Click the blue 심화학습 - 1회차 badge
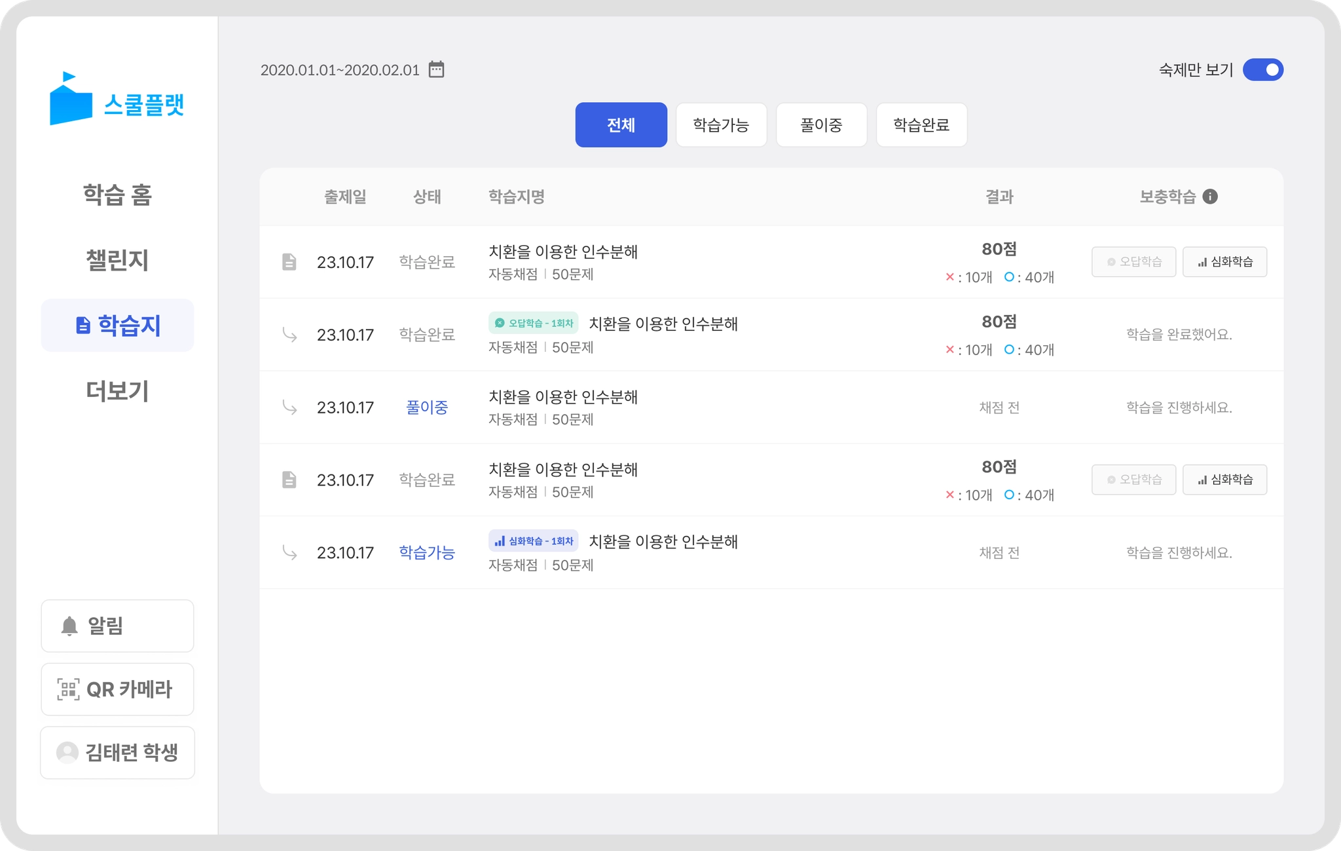 pyautogui.click(x=533, y=541)
